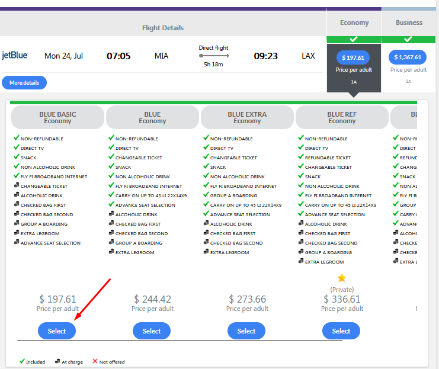
Task: Click charge icon beside Blue Ref Group A Boarding
Action: 301,252
